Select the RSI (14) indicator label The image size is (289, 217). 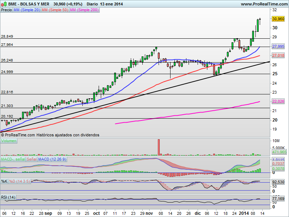click(x=8, y=197)
